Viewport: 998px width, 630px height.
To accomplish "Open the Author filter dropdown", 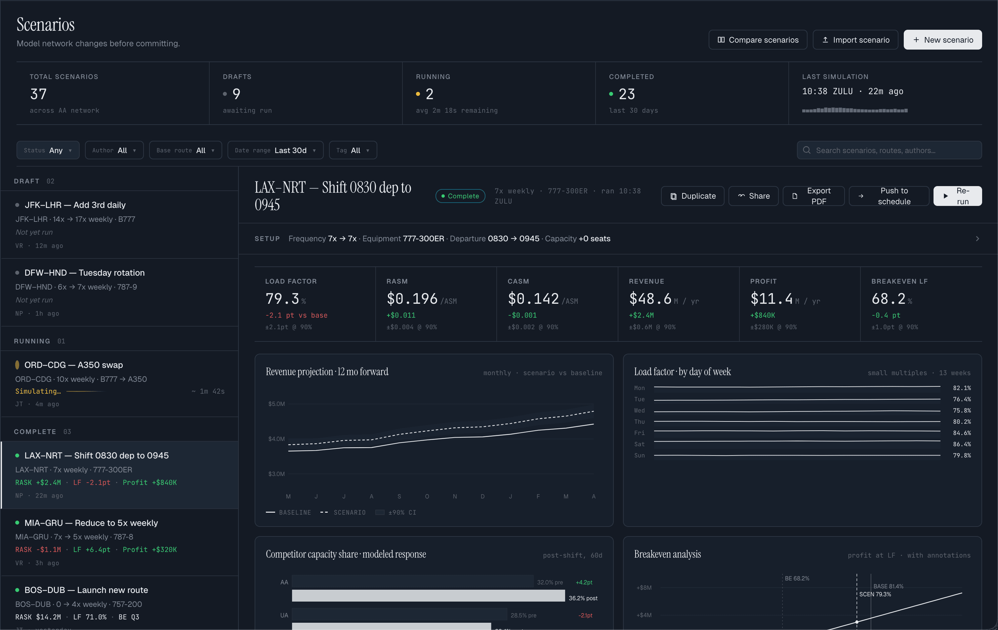I will tap(114, 150).
